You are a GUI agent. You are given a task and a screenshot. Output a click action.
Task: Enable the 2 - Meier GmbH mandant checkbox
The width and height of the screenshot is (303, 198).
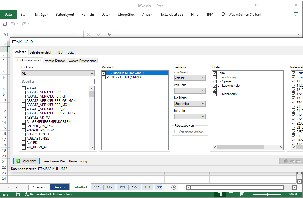coord(104,77)
